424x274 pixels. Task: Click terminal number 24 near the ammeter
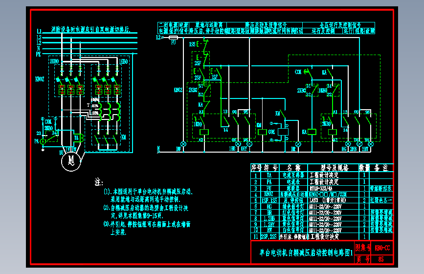tap(54, 133)
